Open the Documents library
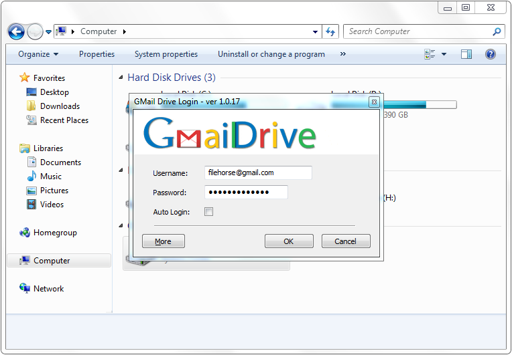512x355 pixels. point(60,162)
